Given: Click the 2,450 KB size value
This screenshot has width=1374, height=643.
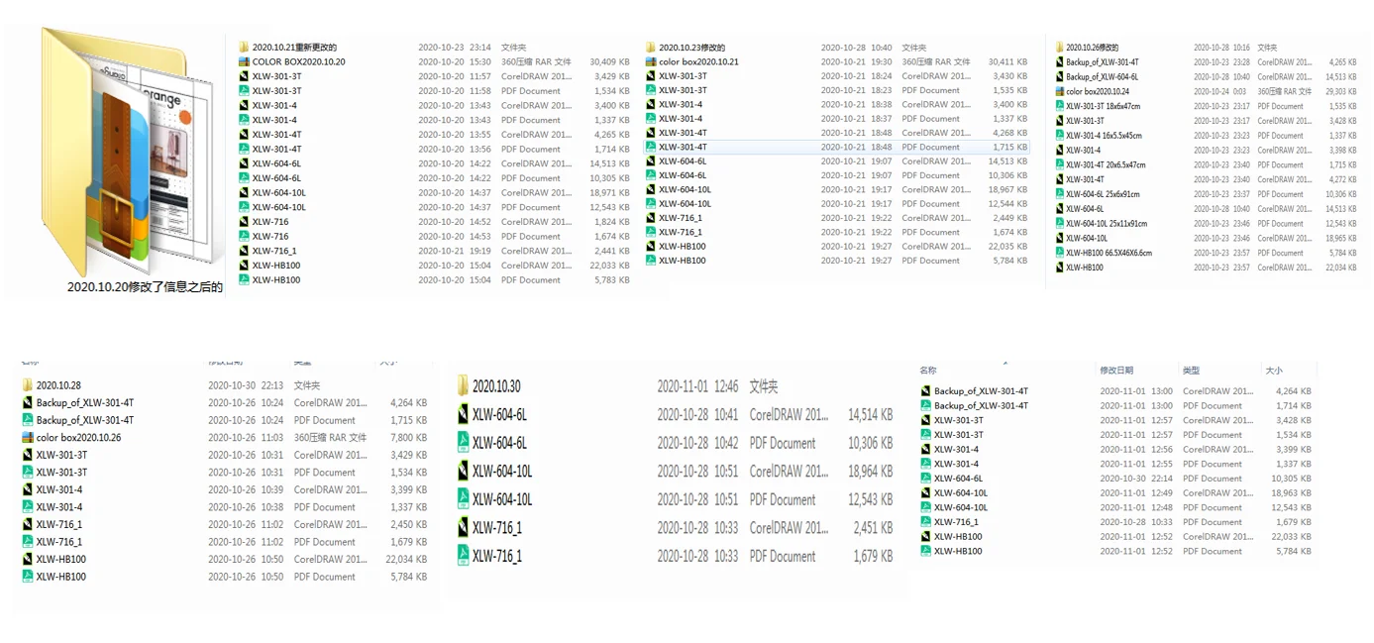Looking at the screenshot, I should pyautogui.click(x=409, y=524).
